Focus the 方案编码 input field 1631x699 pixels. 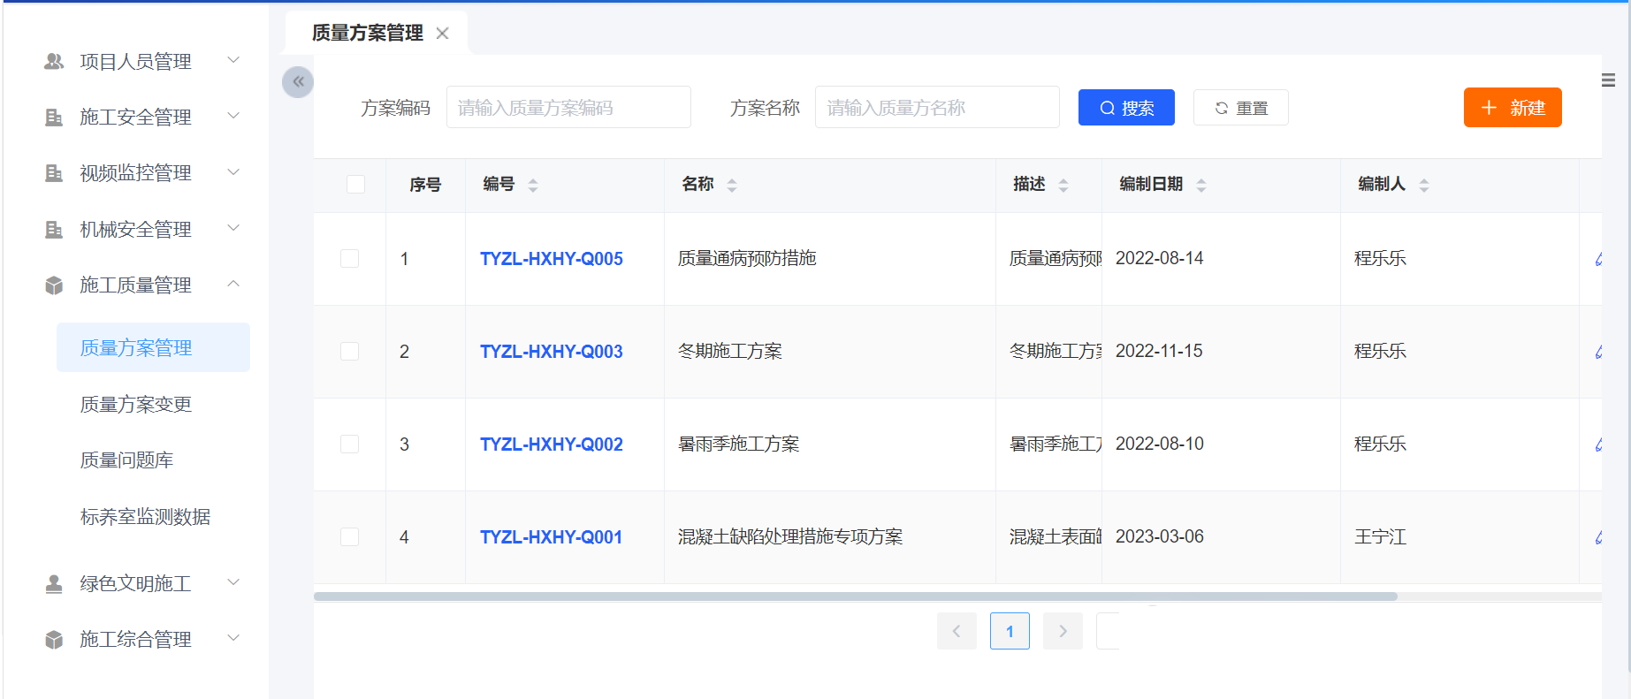click(568, 108)
